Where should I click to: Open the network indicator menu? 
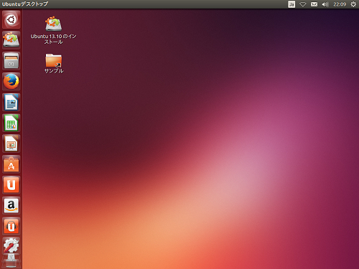point(303,4)
